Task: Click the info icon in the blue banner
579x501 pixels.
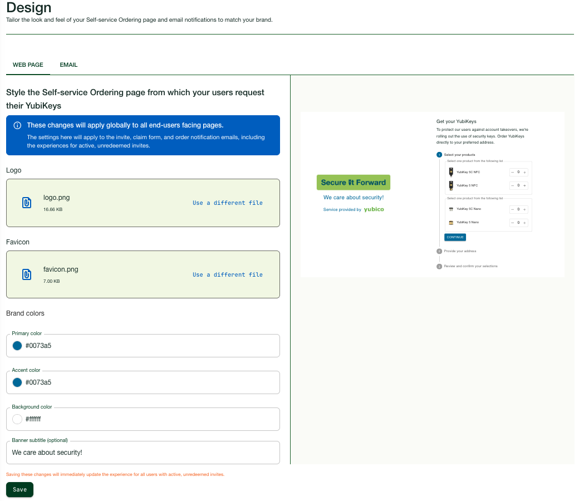Action: (x=17, y=125)
